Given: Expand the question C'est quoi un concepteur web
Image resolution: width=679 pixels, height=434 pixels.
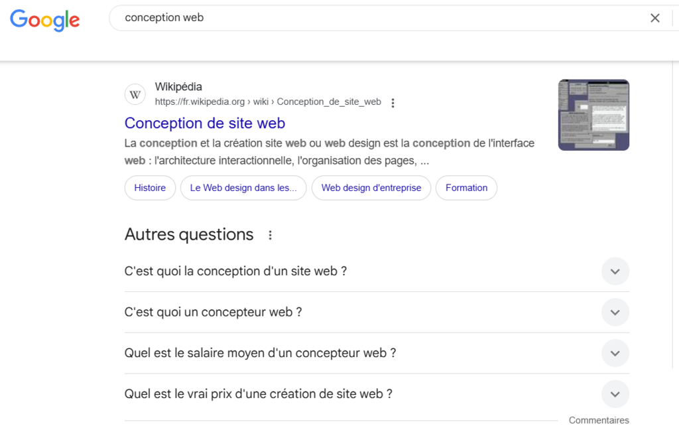Looking at the screenshot, I should pyautogui.click(x=615, y=312).
